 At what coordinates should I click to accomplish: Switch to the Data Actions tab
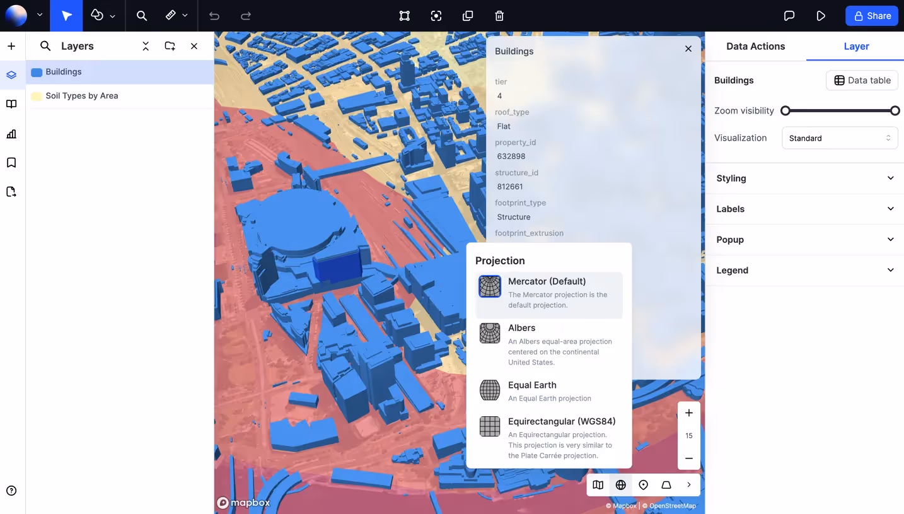(755, 46)
